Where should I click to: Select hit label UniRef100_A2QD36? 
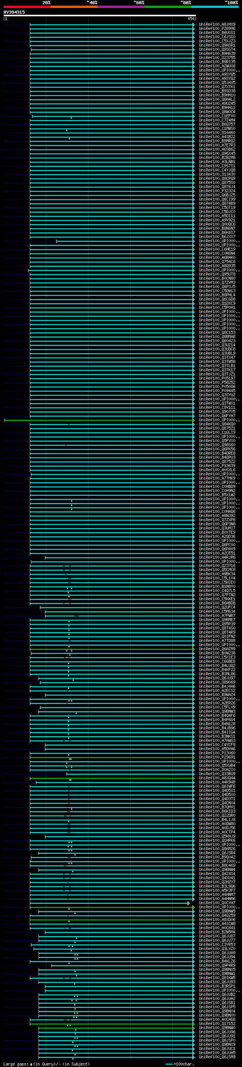[217, 536]
